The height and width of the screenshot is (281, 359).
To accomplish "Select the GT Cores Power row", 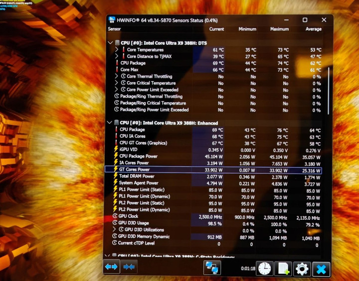I will 213,170.
